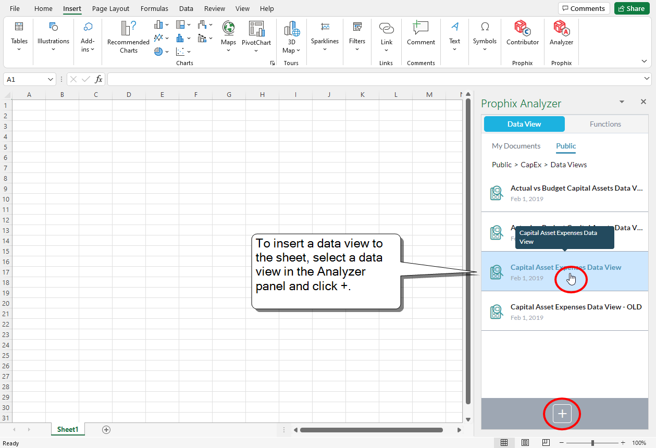Open Recommended Charts
Image resolution: width=656 pixels, height=448 pixels.
(x=128, y=37)
